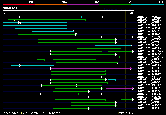The width and height of the screenshot is (166, 115).
Task: Select the UniRef100_A5ZTV7 label
Action: pyautogui.click(x=149, y=40)
